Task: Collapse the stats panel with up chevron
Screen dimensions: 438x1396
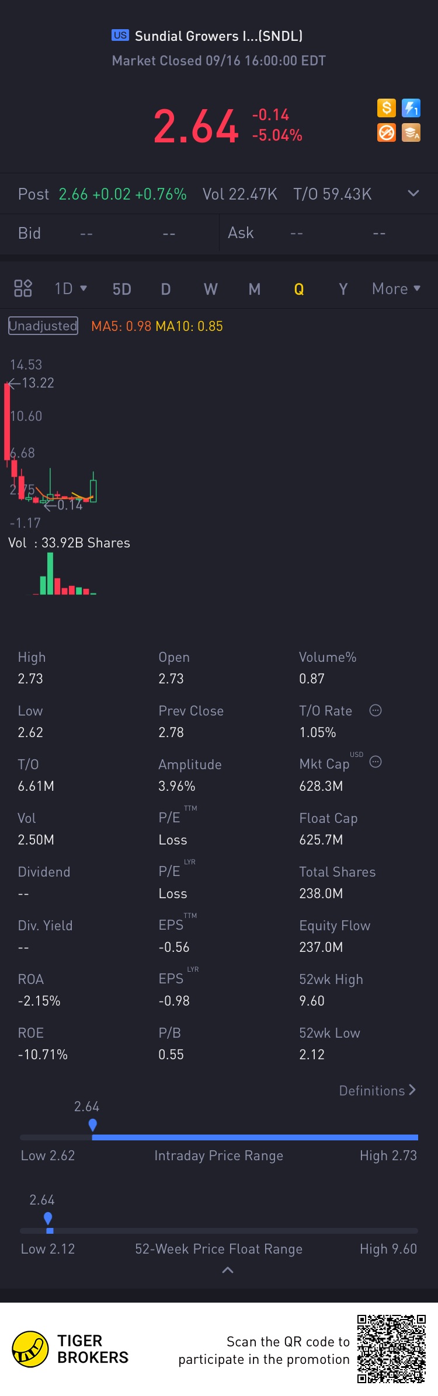Action: [x=228, y=1270]
